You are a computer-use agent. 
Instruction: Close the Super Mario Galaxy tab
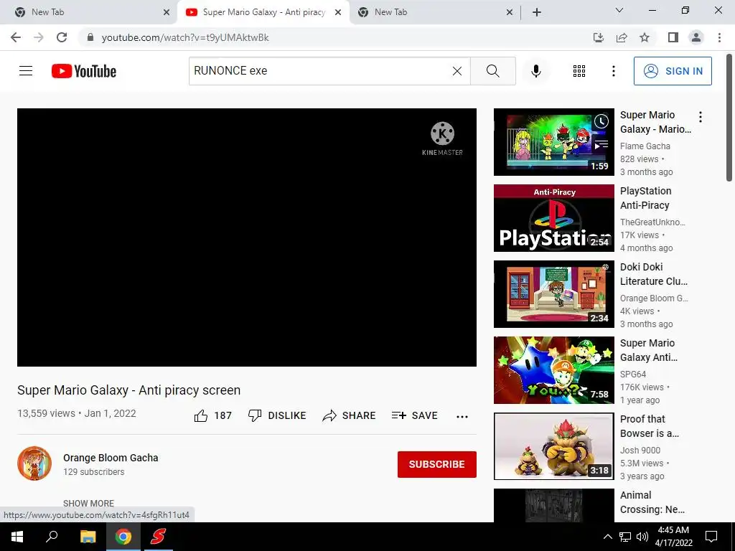pyautogui.click(x=338, y=12)
